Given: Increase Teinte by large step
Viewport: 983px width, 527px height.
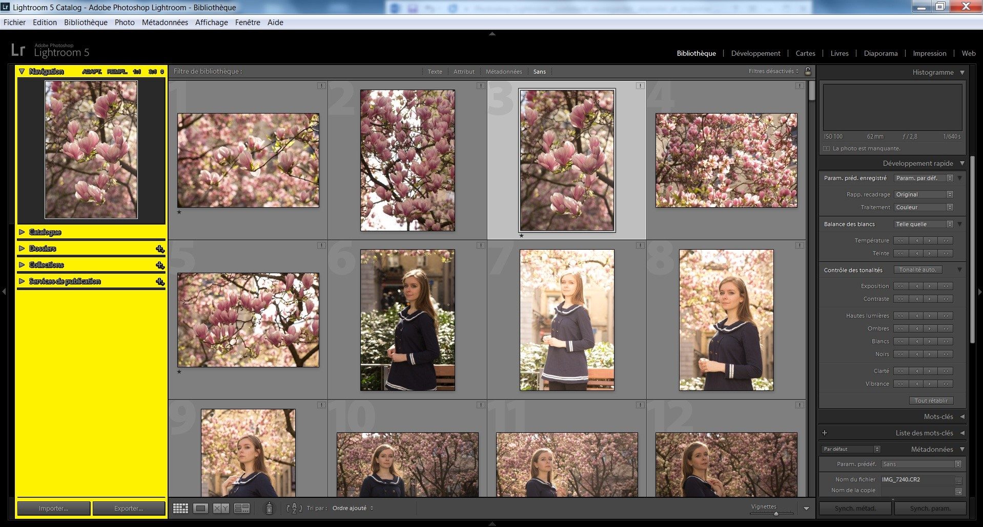Looking at the screenshot, I should [x=946, y=253].
